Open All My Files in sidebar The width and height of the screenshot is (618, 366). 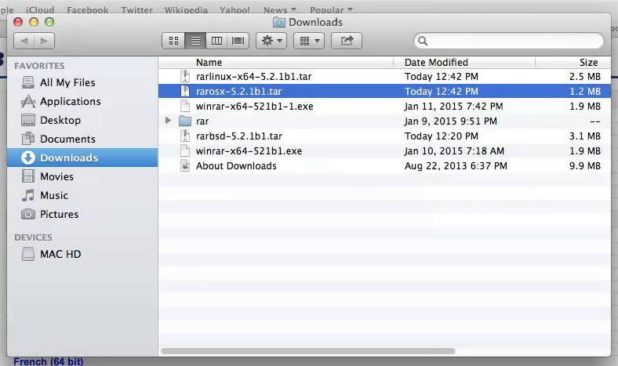pos(82,82)
